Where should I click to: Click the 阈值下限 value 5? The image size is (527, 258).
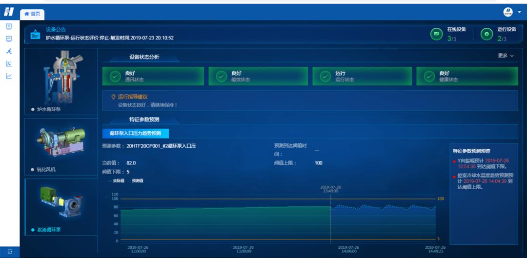pyautogui.click(x=128, y=172)
